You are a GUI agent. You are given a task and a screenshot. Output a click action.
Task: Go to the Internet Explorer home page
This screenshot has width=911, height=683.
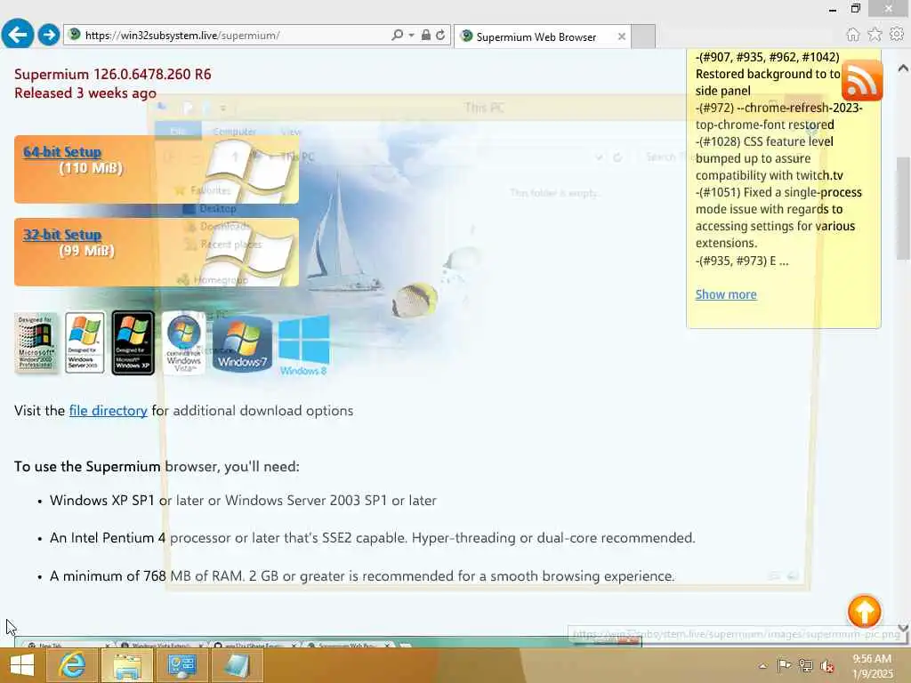coord(852,35)
